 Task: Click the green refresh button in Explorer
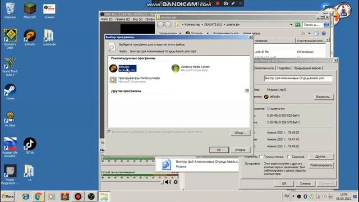point(298,25)
